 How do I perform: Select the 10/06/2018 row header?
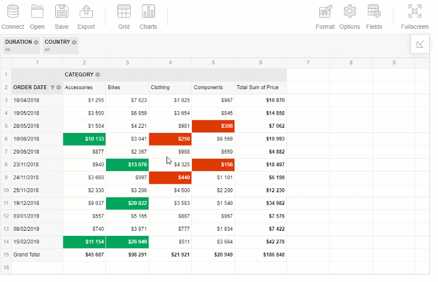pyautogui.click(x=37, y=139)
